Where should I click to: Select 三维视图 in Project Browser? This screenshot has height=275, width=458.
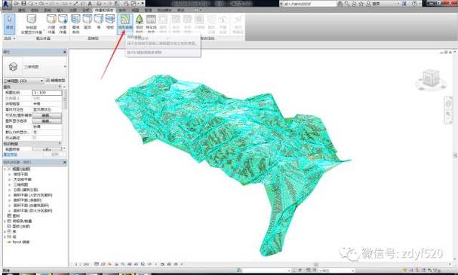point(20,185)
